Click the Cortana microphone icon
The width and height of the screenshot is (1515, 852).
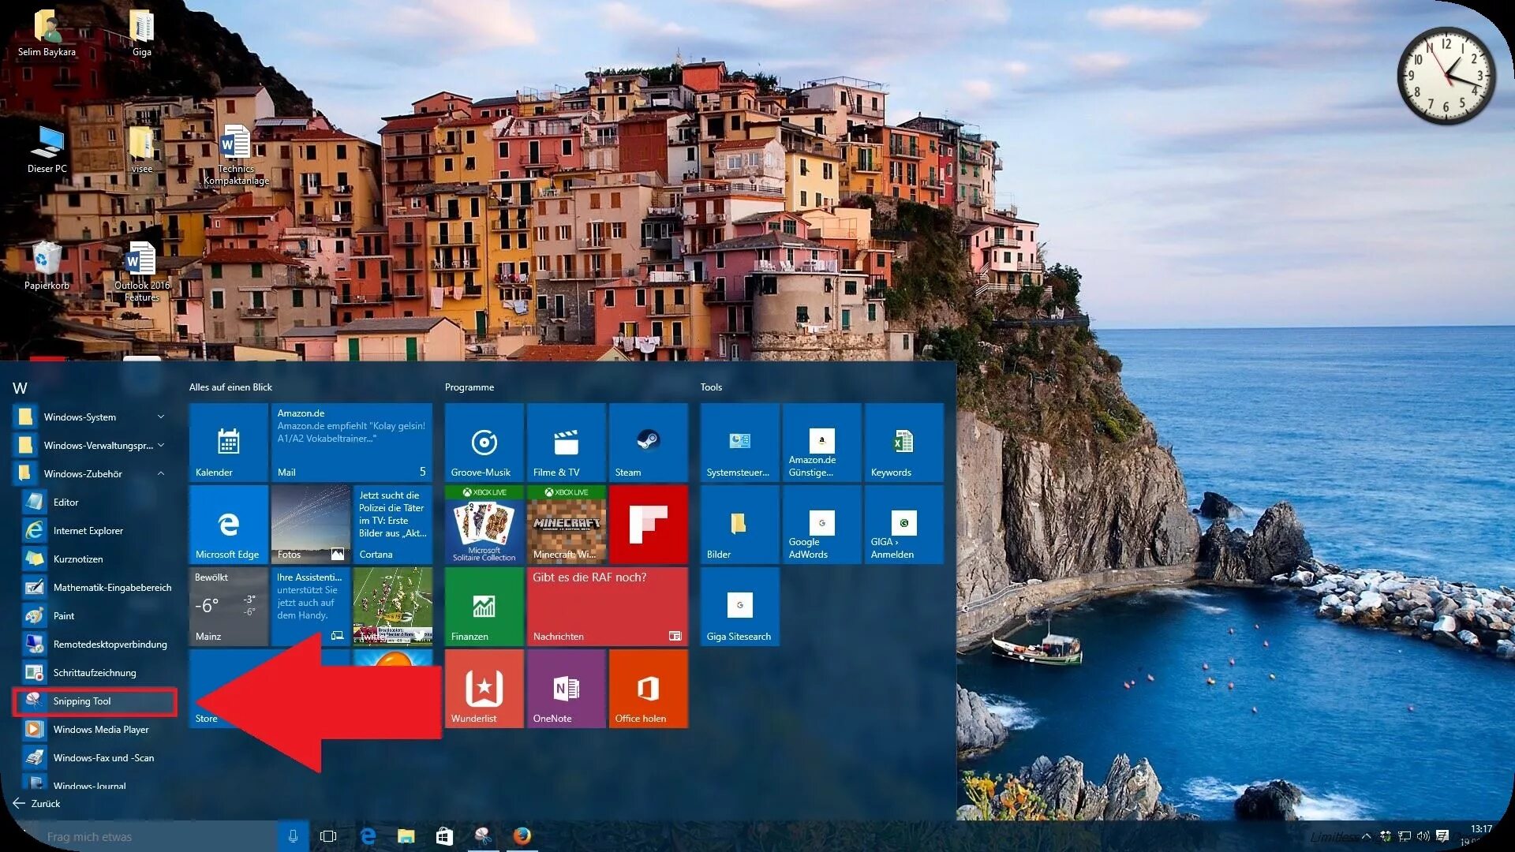pos(293,836)
